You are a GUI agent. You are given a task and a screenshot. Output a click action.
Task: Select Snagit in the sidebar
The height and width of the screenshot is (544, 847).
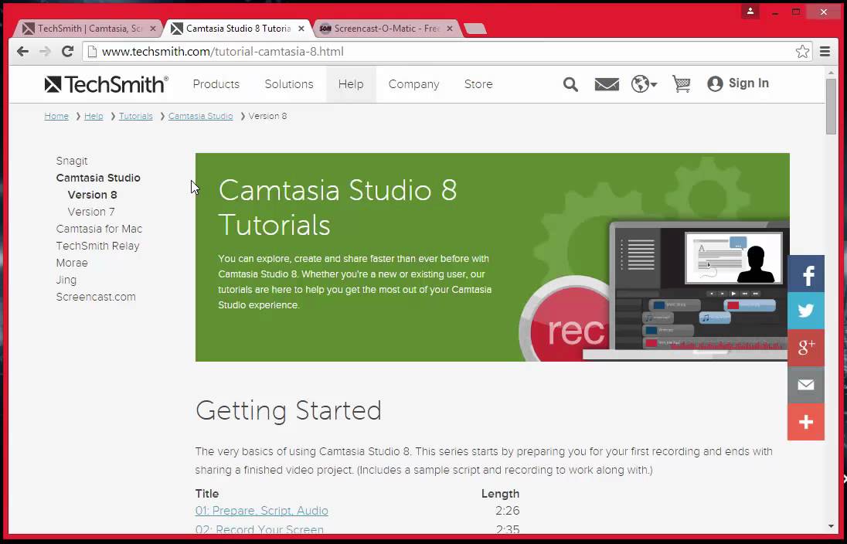click(72, 161)
